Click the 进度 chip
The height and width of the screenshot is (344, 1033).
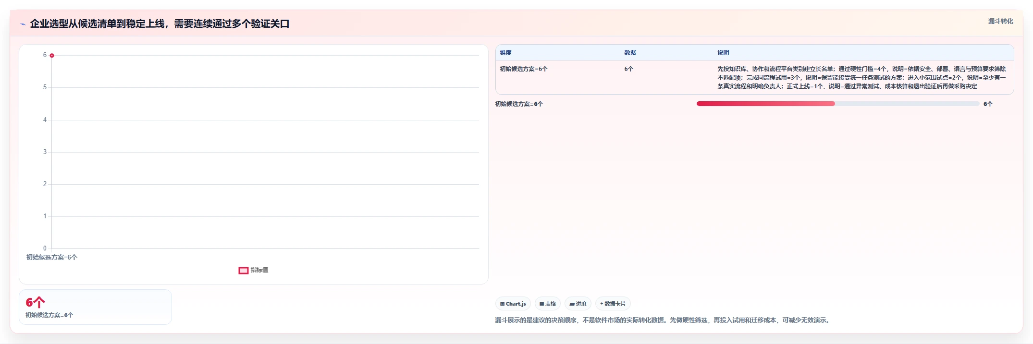(578, 304)
